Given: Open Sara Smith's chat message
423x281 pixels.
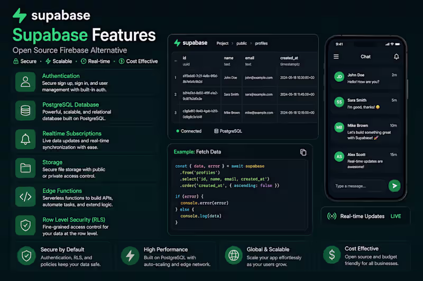Looking at the screenshot, I should [365, 103].
